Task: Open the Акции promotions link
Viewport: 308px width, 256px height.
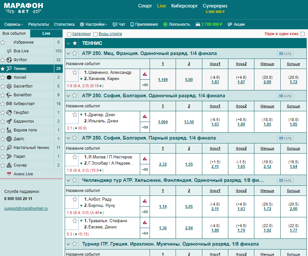Action: [x=236, y=24]
